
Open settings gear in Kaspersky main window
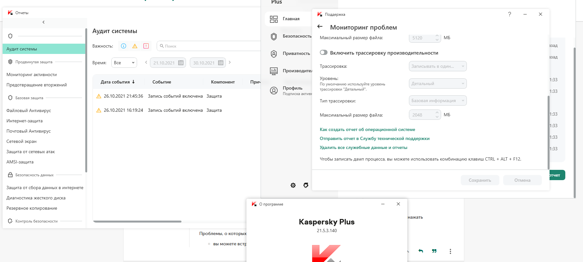tap(293, 185)
